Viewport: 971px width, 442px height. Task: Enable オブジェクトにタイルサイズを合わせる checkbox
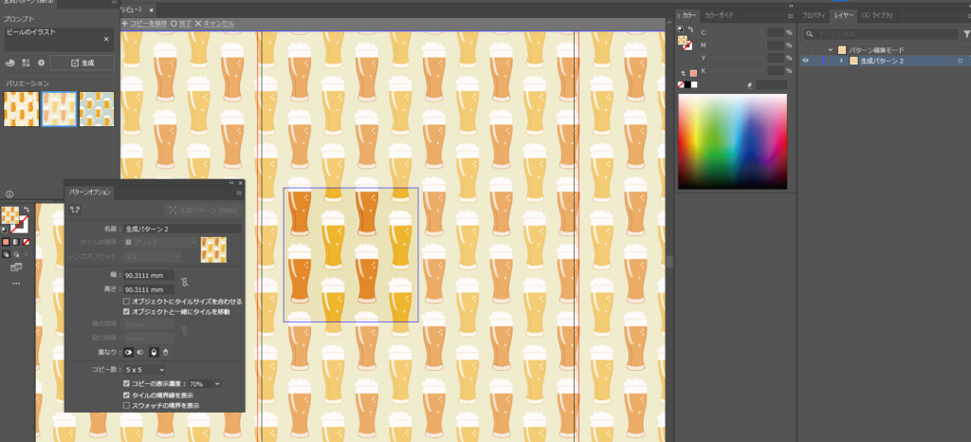pyautogui.click(x=127, y=301)
